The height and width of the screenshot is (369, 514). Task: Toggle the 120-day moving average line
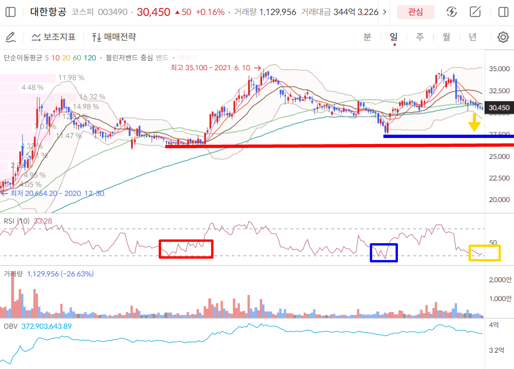(90, 58)
